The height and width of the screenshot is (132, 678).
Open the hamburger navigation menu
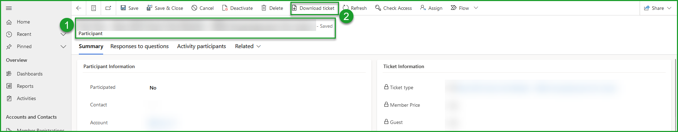tap(9, 8)
